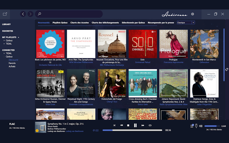229x143 pixels.
Task: Open the audio output device selector
Action: tap(196, 126)
